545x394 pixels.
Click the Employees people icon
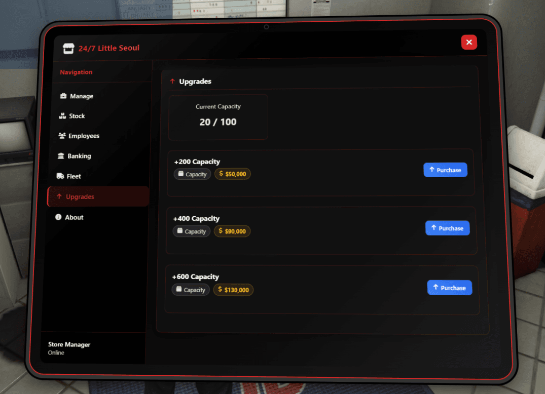click(x=62, y=136)
